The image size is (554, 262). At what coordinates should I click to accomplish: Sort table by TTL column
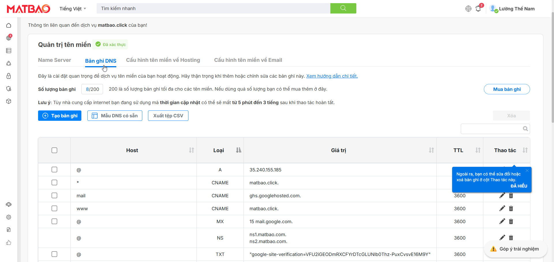(x=478, y=150)
